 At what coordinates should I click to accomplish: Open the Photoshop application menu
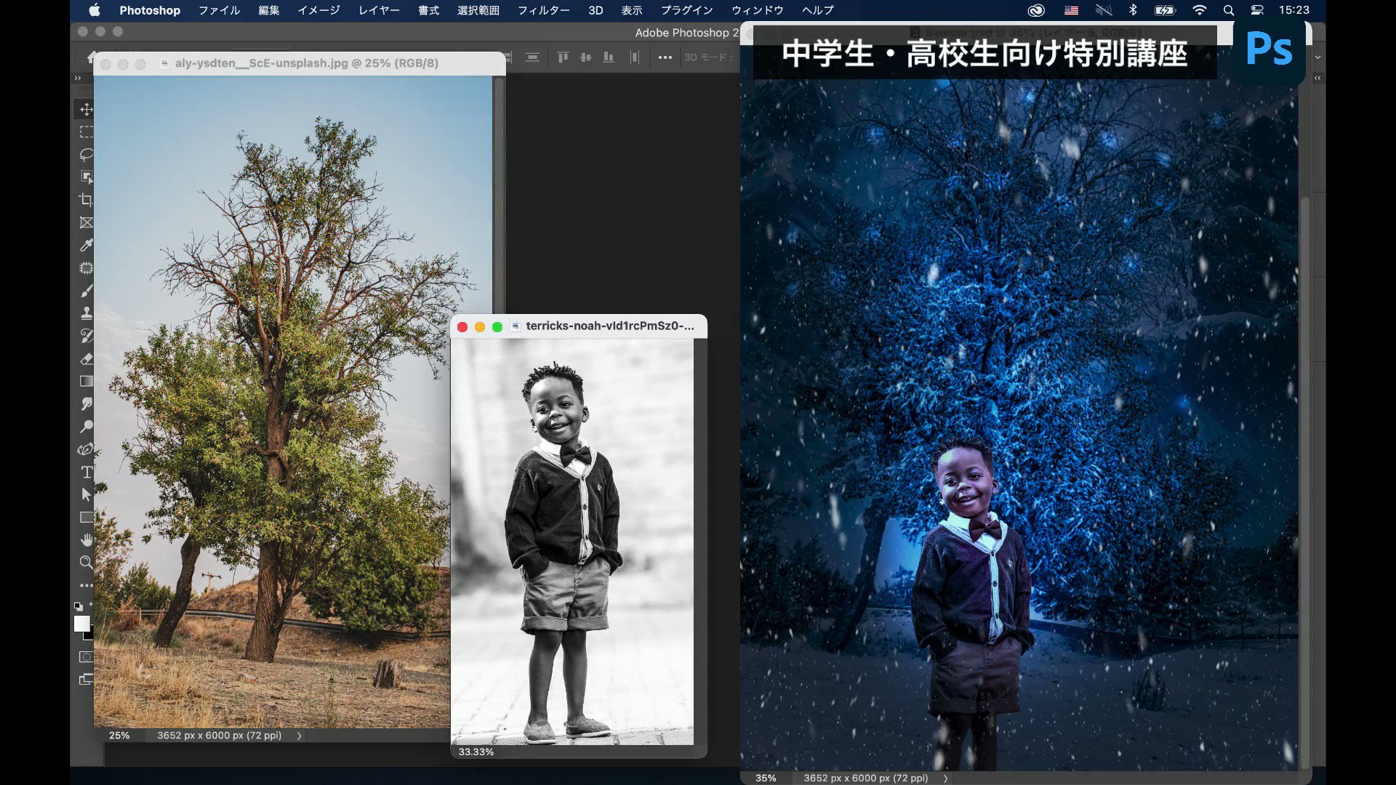150,10
